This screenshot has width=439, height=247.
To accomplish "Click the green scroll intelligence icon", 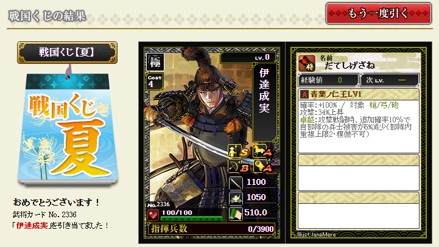I will (236, 214).
